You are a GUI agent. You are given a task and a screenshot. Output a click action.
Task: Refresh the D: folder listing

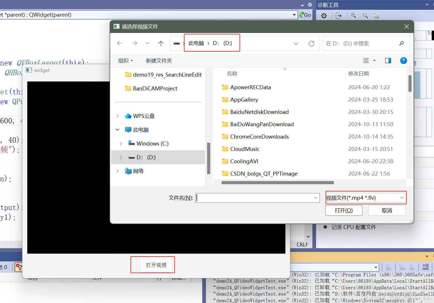click(312, 44)
